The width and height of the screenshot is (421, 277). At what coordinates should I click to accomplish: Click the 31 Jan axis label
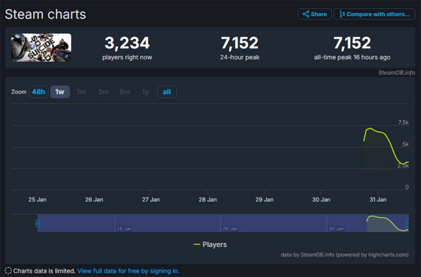pyautogui.click(x=378, y=200)
